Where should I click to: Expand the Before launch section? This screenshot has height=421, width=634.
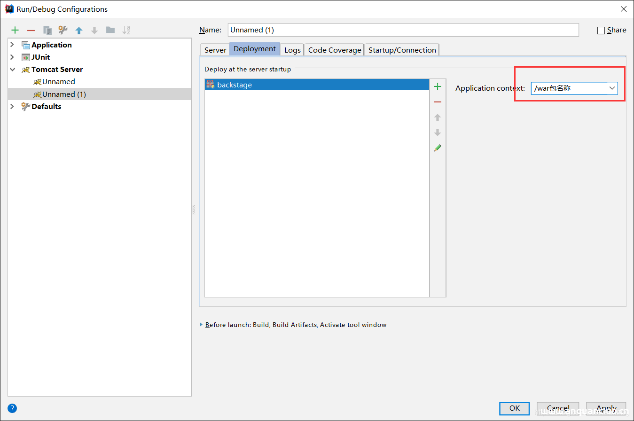point(202,325)
